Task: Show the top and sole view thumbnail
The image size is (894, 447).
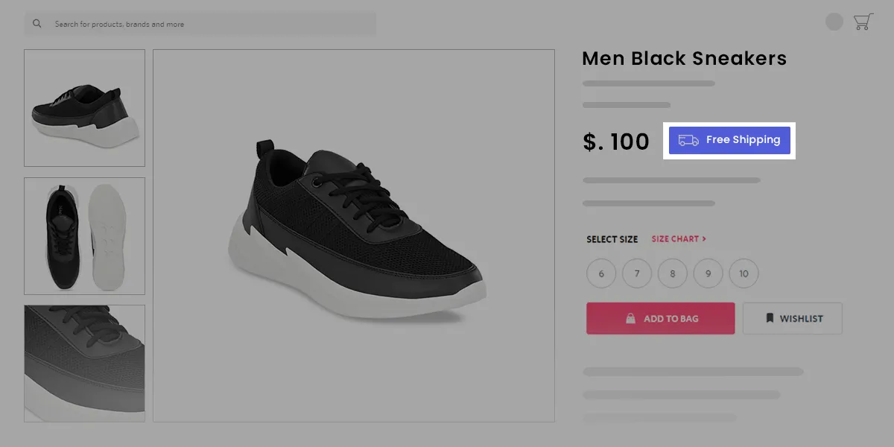Action: (x=84, y=236)
